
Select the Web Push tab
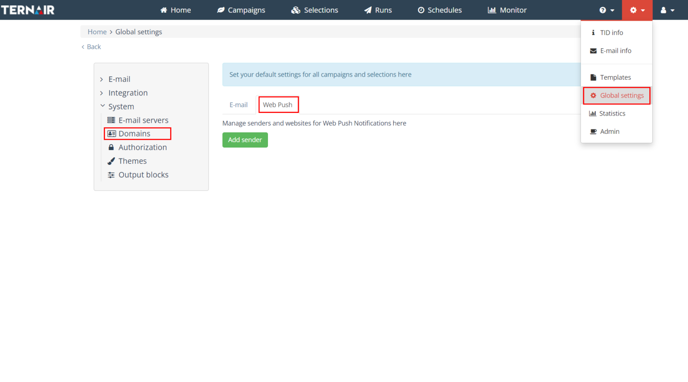coord(278,105)
